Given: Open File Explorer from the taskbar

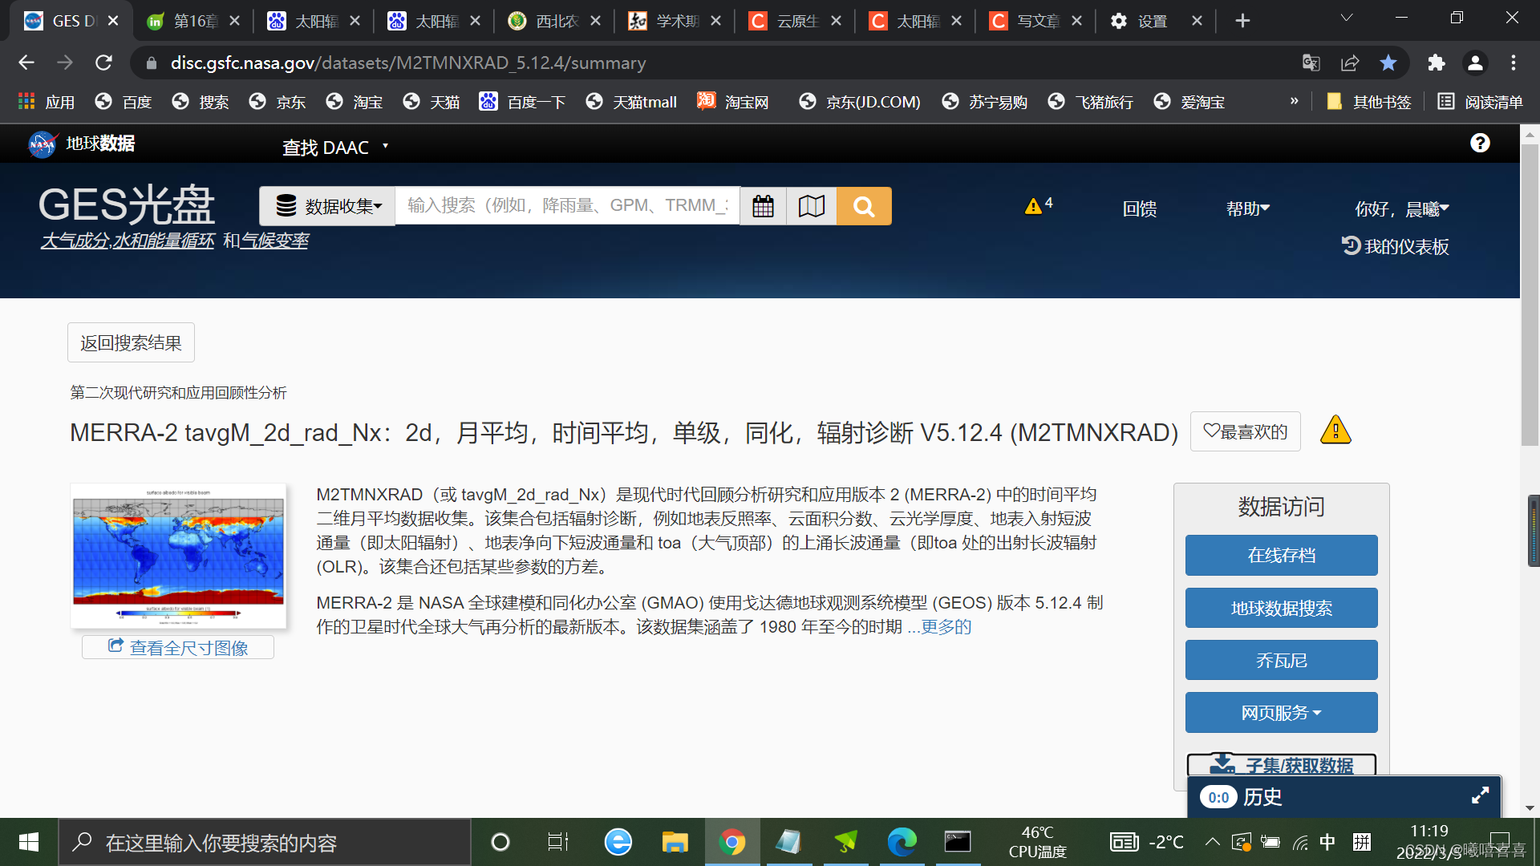Looking at the screenshot, I should (x=675, y=842).
